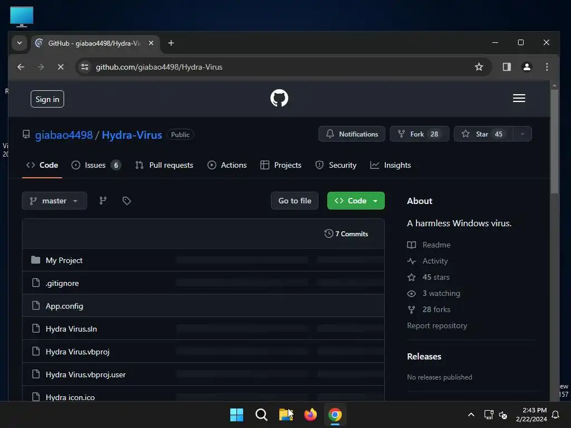Open the Releases heading link
Screen dimensions: 571x428
pos(424,357)
